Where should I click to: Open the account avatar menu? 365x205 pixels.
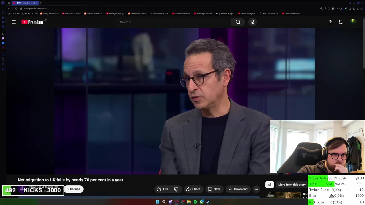[x=353, y=22]
